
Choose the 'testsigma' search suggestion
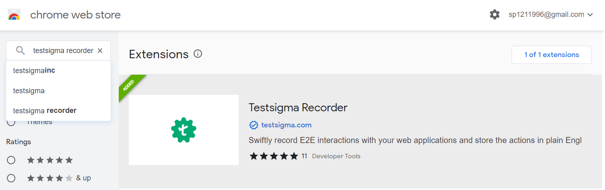pyautogui.click(x=29, y=91)
